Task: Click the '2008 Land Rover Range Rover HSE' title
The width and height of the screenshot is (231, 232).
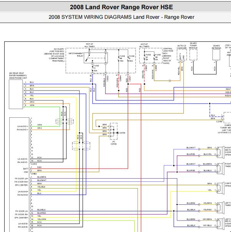Action: click(121, 7)
